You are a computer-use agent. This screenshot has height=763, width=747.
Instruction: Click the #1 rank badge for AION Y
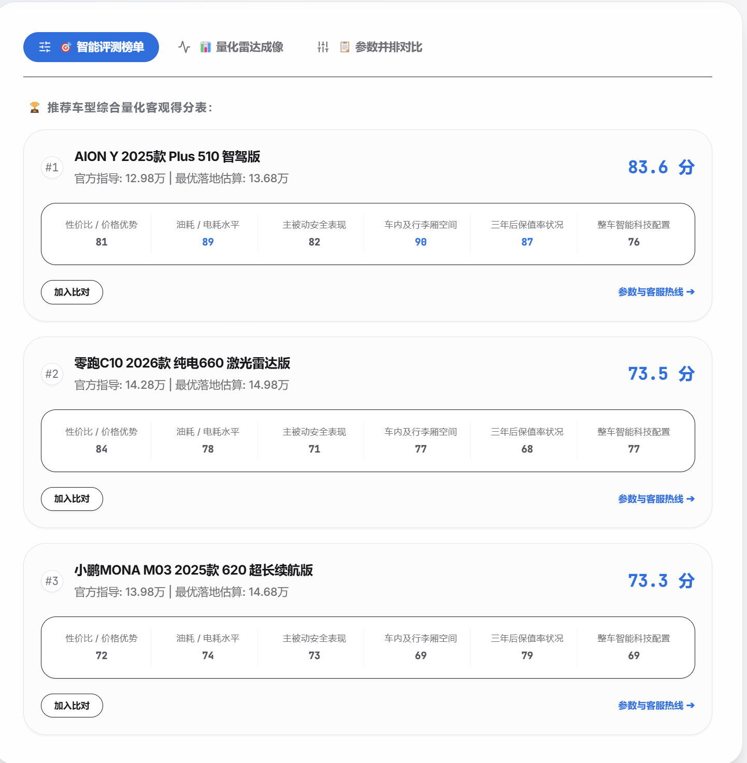click(x=52, y=167)
